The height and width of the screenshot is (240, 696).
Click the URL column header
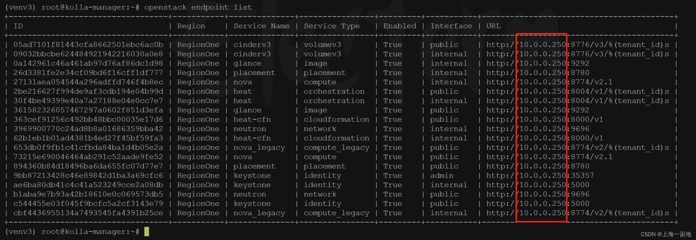point(493,26)
